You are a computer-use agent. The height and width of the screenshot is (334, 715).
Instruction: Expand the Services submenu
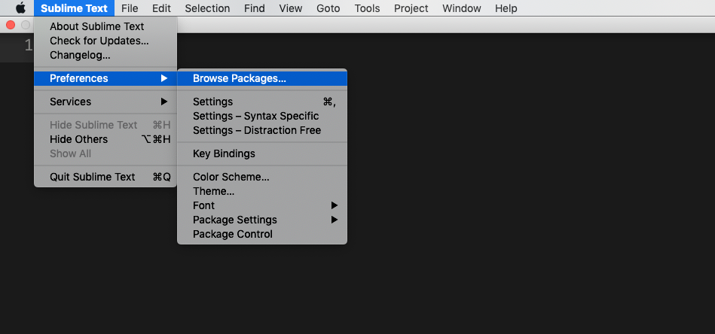[105, 102]
